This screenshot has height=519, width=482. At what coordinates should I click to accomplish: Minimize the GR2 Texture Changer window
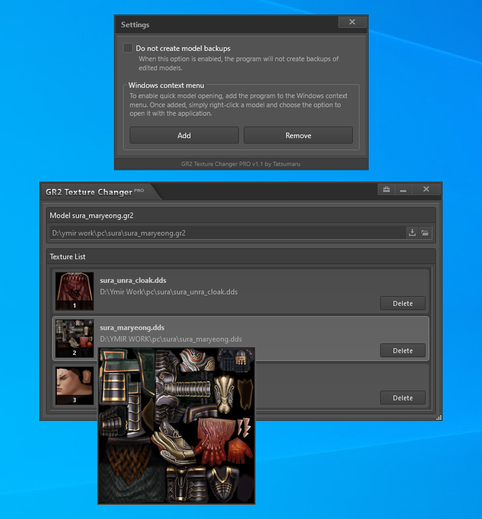point(403,190)
